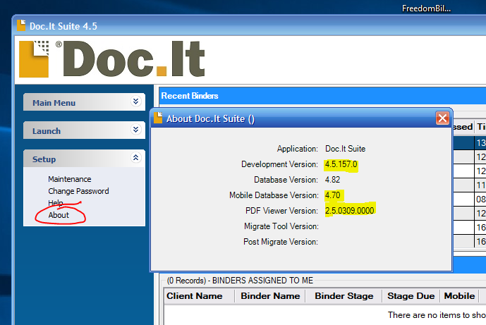Select Database Version value 4.82
486x325 pixels.
pyautogui.click(x=332, y=180)
